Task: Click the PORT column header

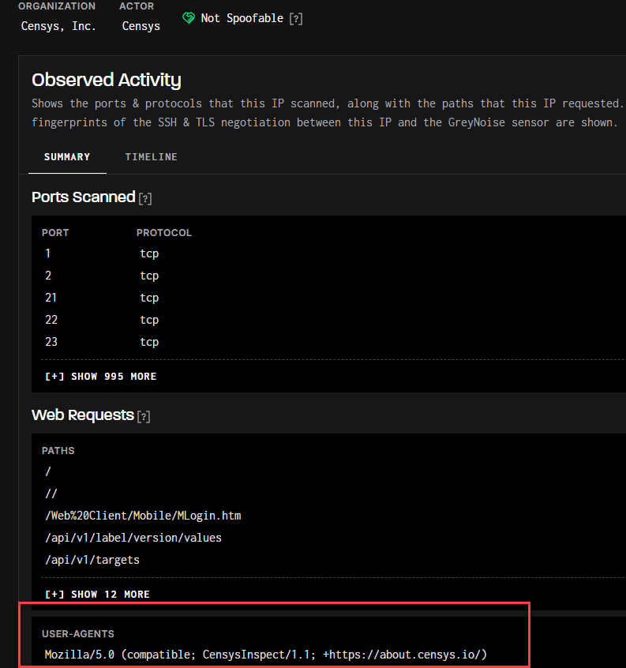Action: coord(55,233)
